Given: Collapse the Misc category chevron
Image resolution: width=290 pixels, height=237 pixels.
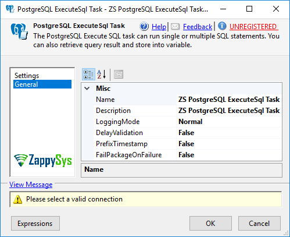Looking at the screenshot, I should click(87, 89).
